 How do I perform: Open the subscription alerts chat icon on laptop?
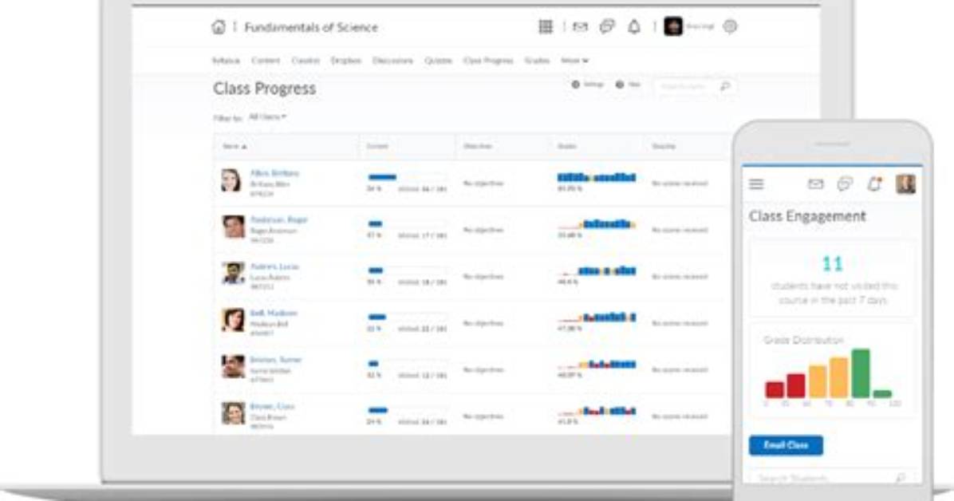click(607, 27)
